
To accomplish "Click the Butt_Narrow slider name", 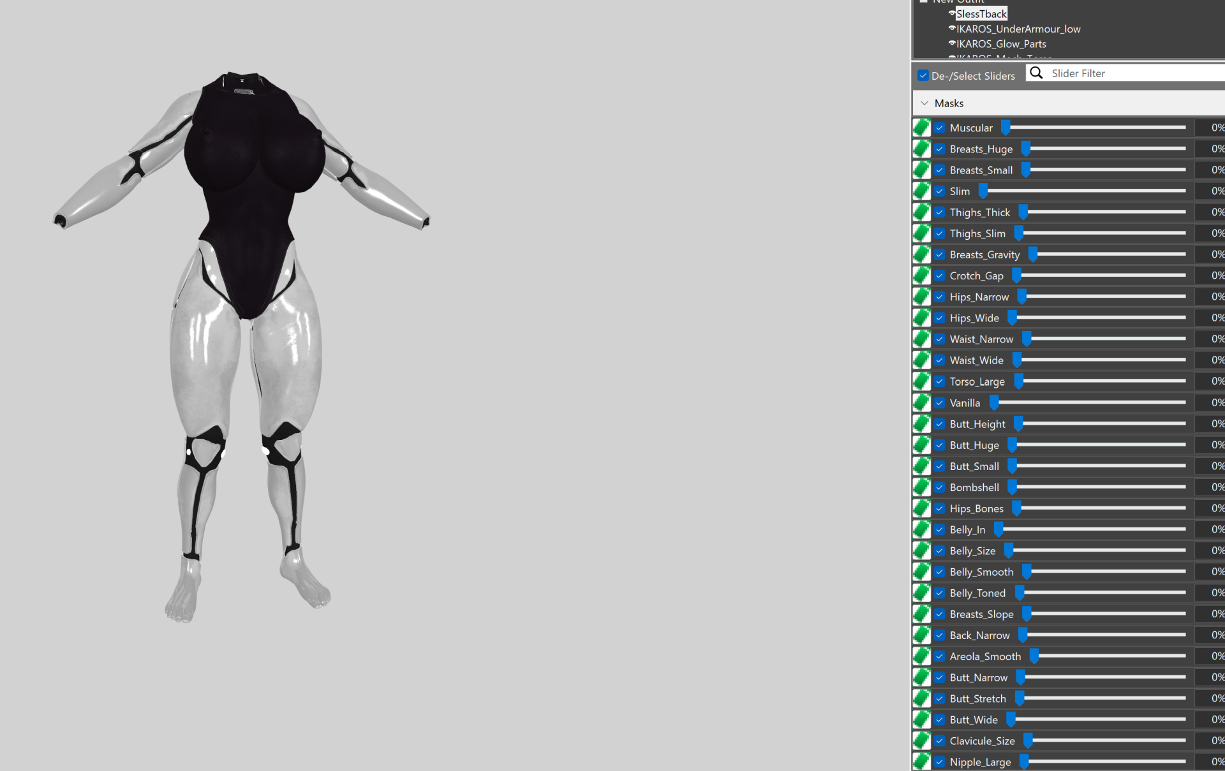I will point(978,677).
